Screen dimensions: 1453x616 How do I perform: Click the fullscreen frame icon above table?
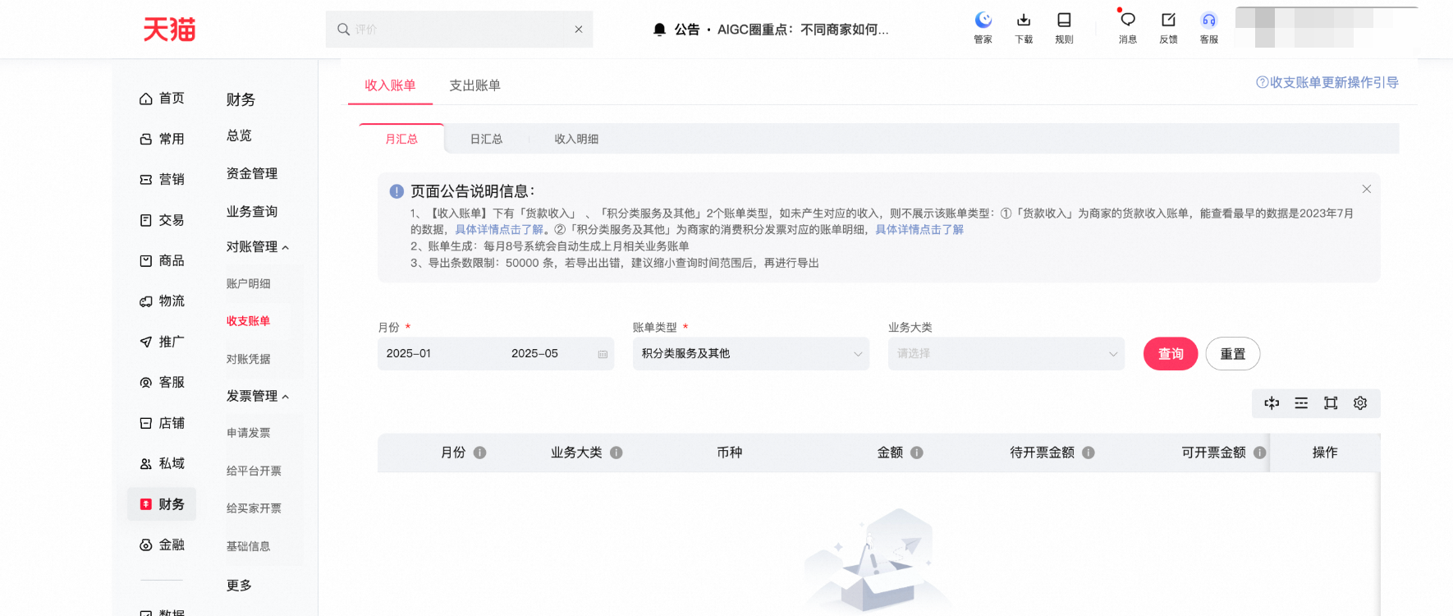pyautogui.click(x=1331, y=403)
